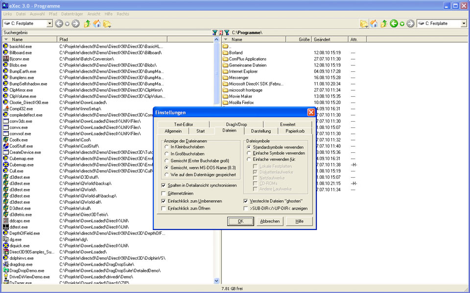This screenshot has width=470, height=293.
Task: Choose the "Einfache Symbole verwenden" option
Action: 249,153
